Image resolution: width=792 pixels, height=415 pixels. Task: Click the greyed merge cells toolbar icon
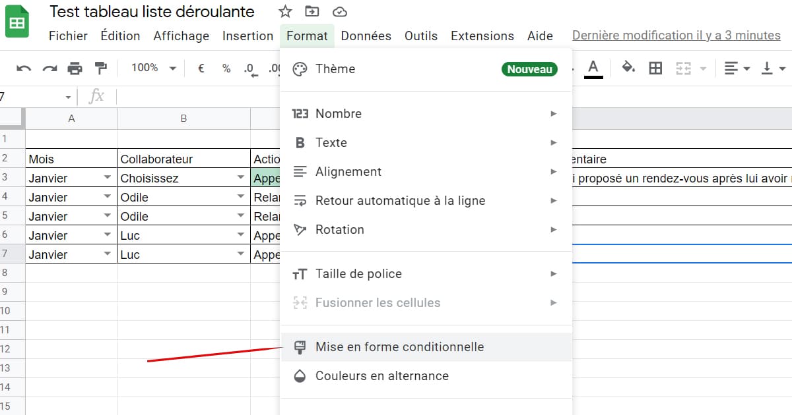click(683, 68)
